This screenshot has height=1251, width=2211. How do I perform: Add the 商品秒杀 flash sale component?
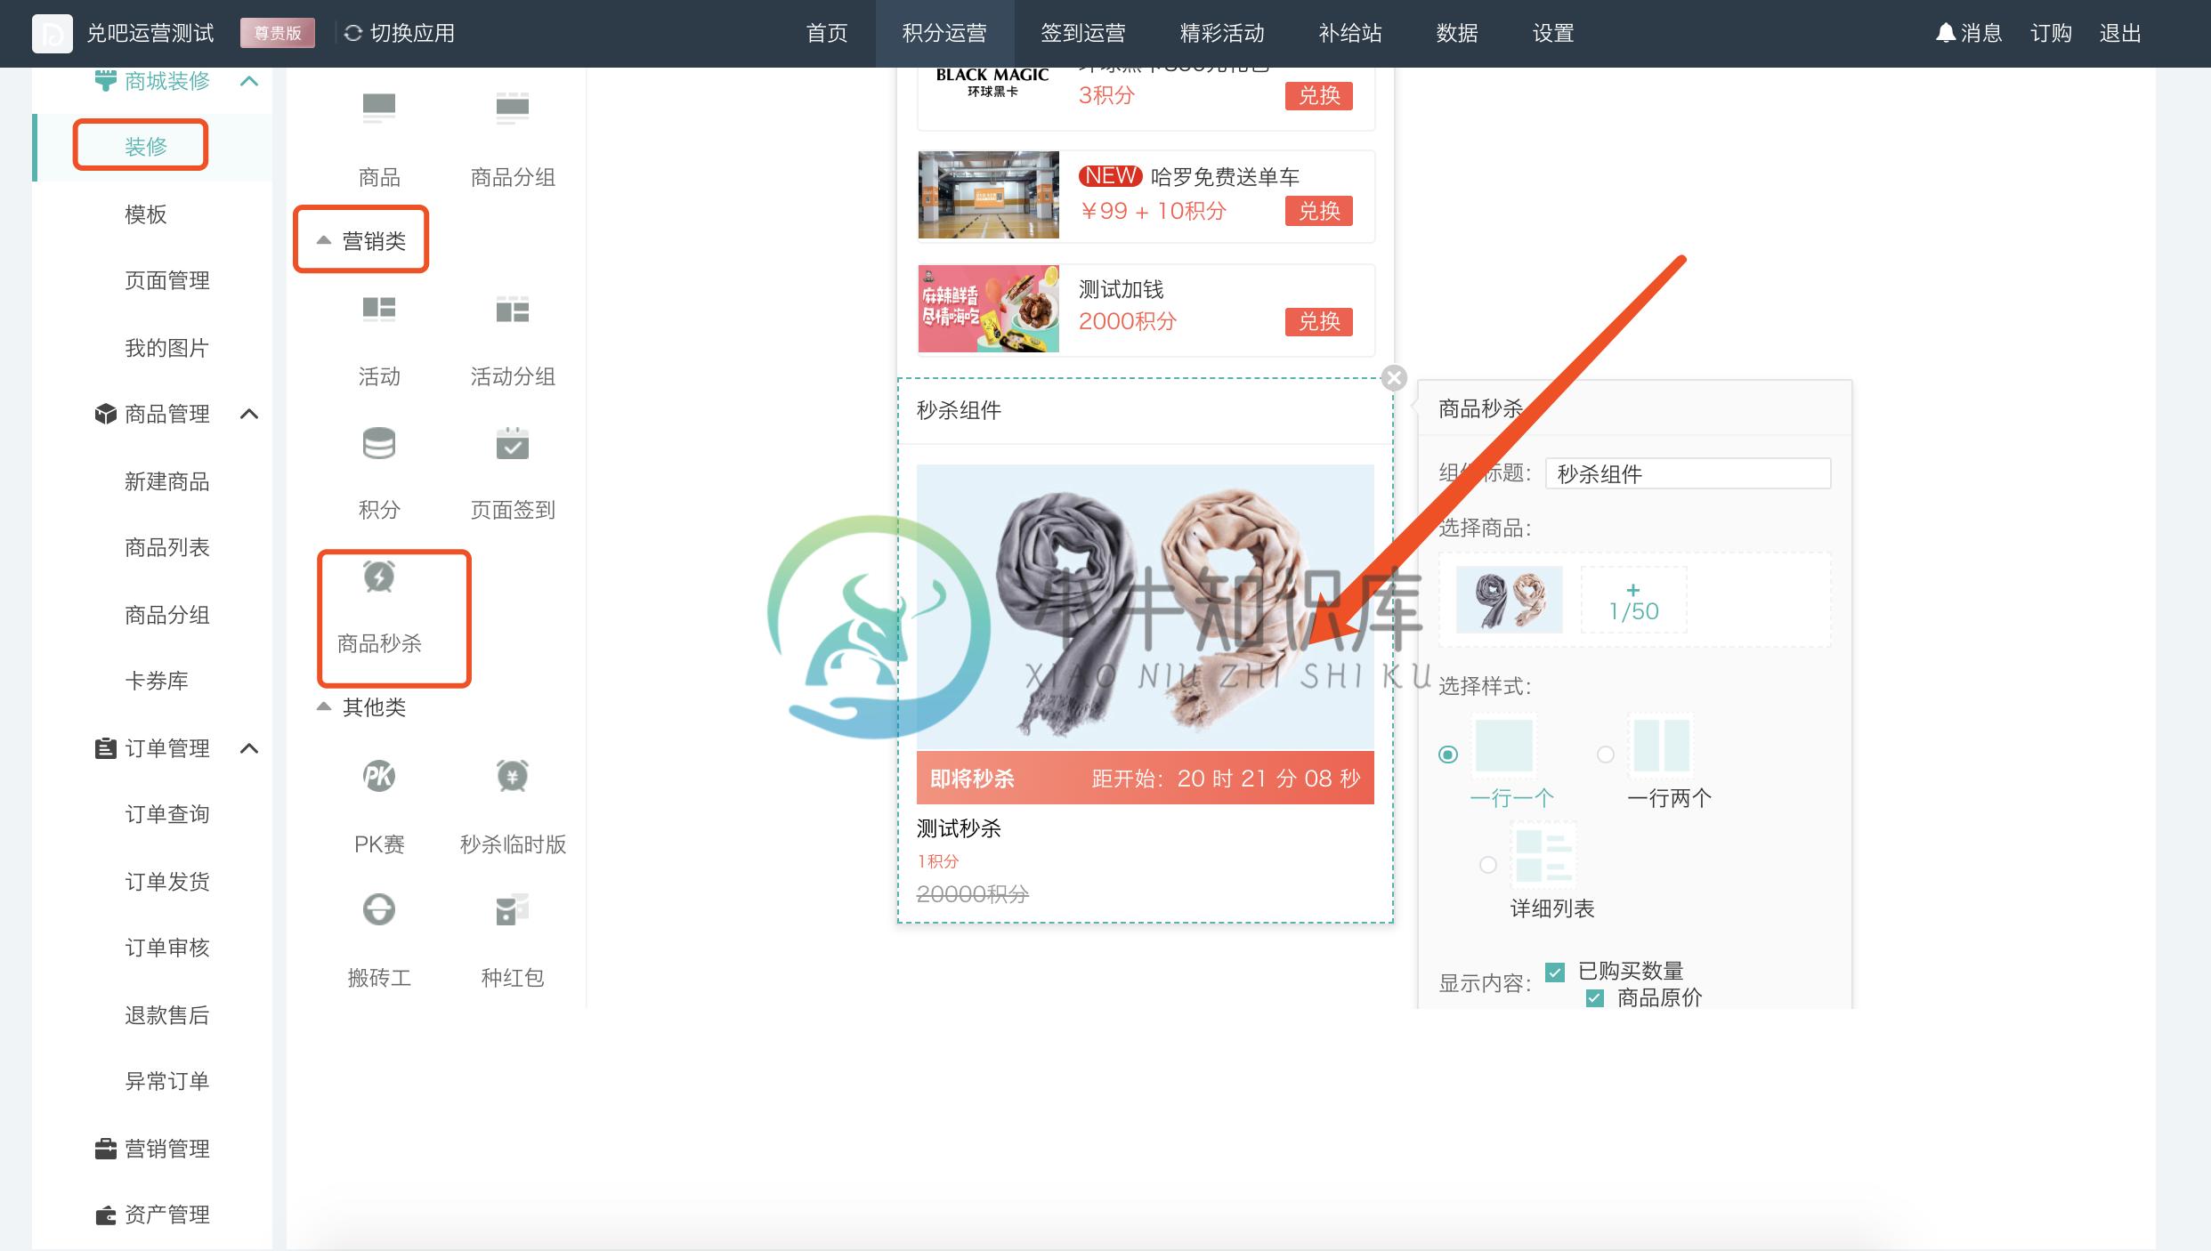379,609
